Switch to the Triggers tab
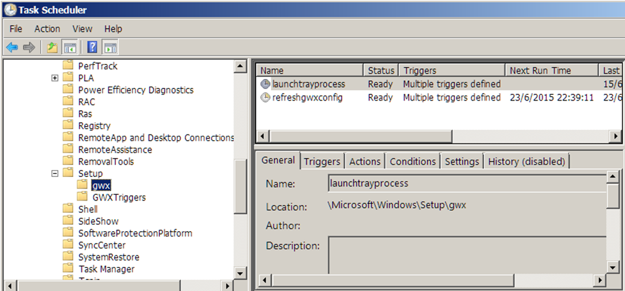 pos(322,162)
